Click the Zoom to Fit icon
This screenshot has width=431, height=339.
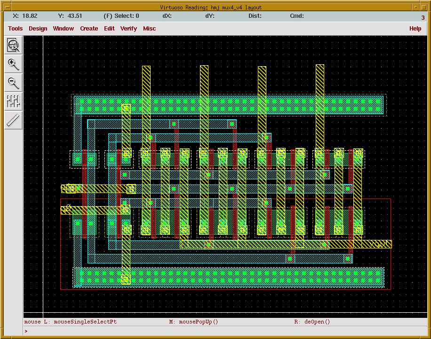[13, 46]
